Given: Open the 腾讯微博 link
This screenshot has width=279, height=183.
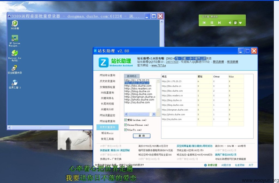Looking at the screenshot, I should pyautogui.click(x=218, y=62).
